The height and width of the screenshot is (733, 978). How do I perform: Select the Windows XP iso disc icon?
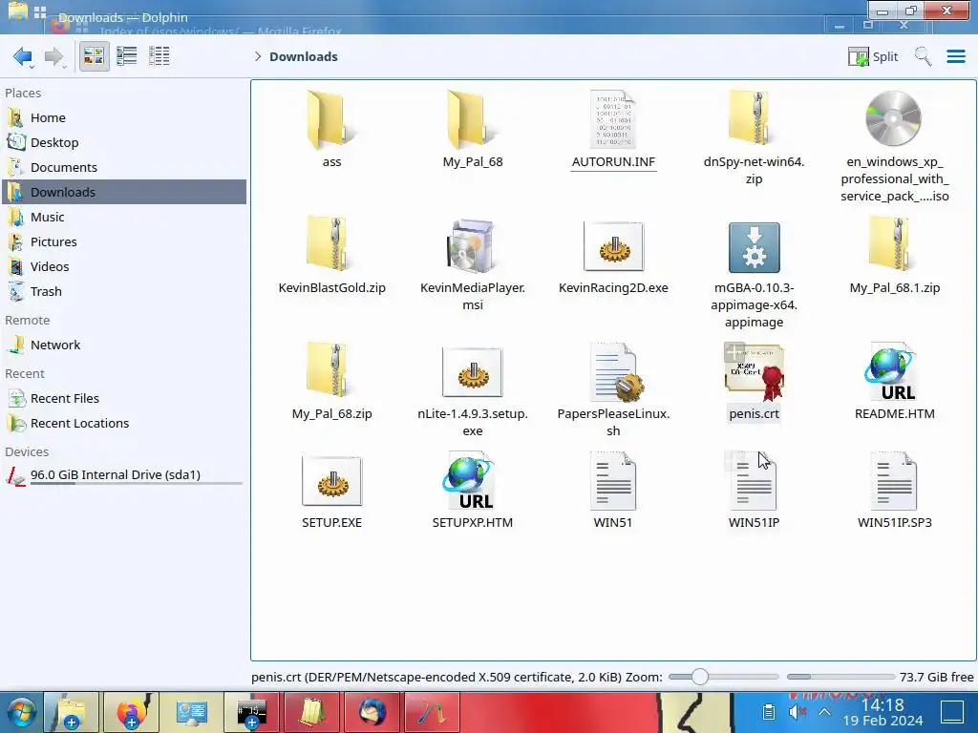894,118
